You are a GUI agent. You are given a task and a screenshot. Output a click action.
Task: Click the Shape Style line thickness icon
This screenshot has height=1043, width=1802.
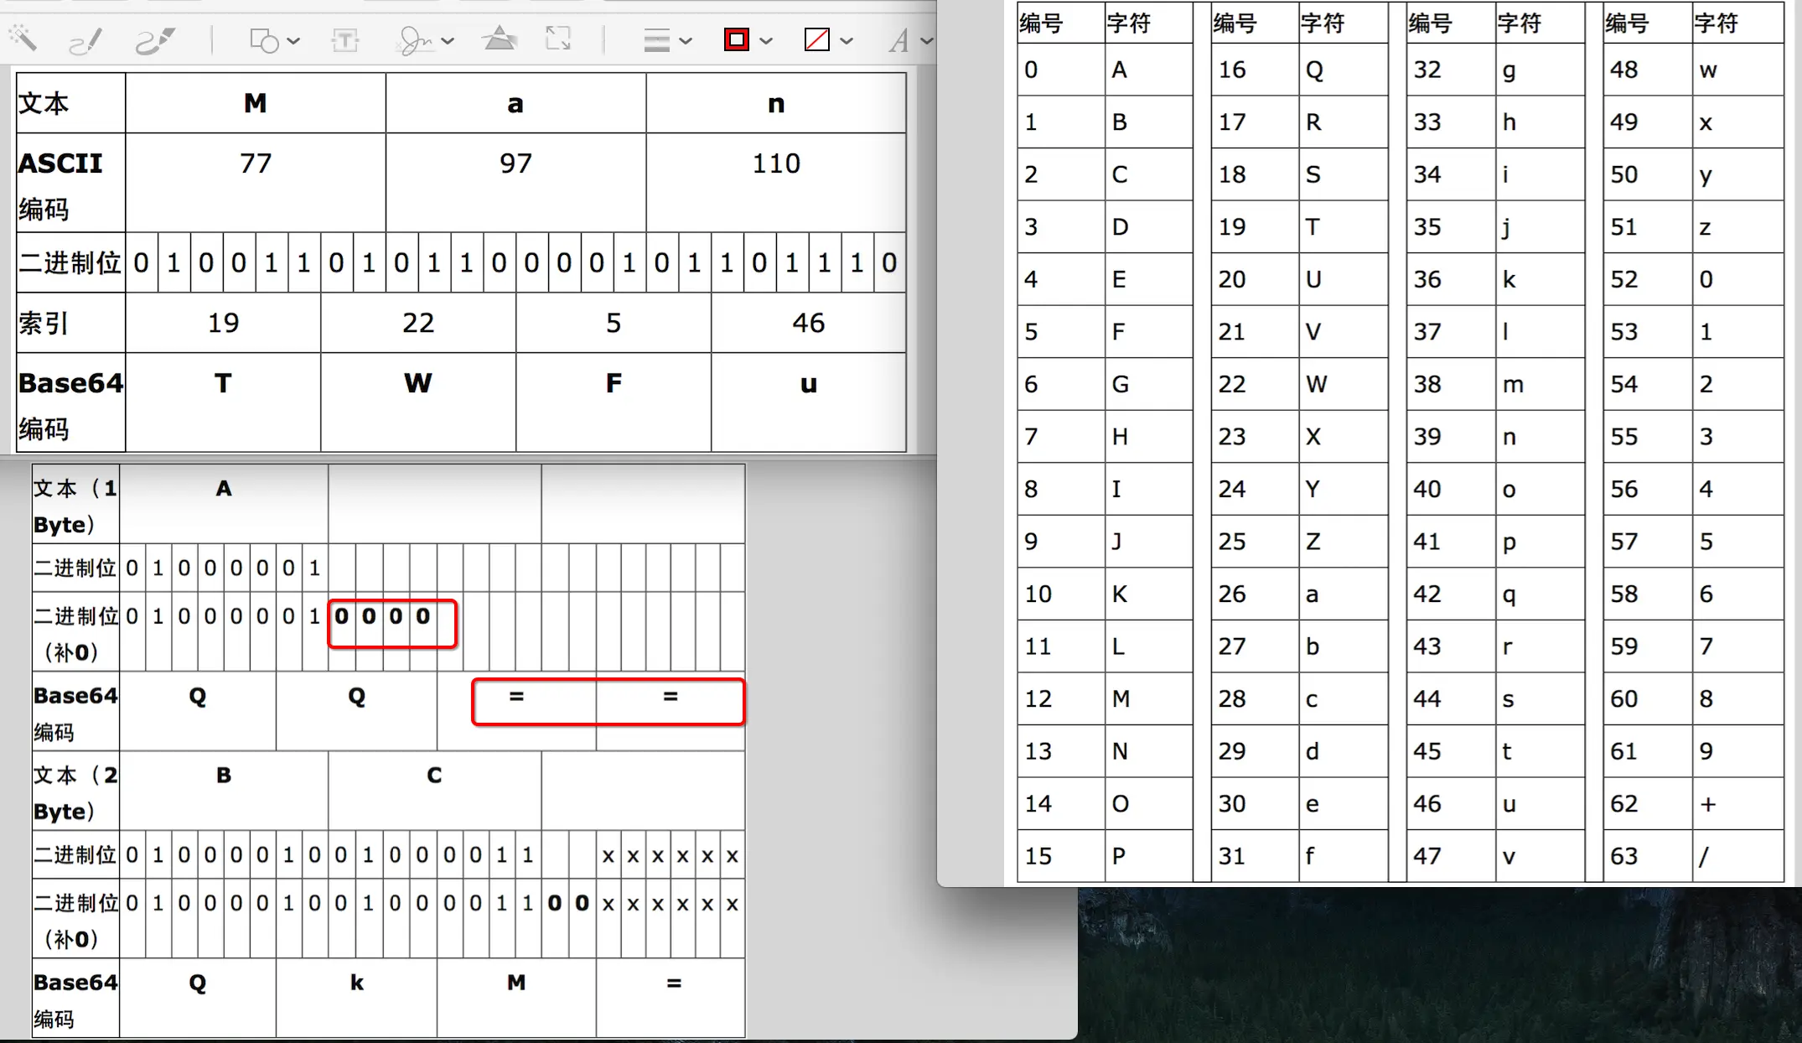point(656,39)
